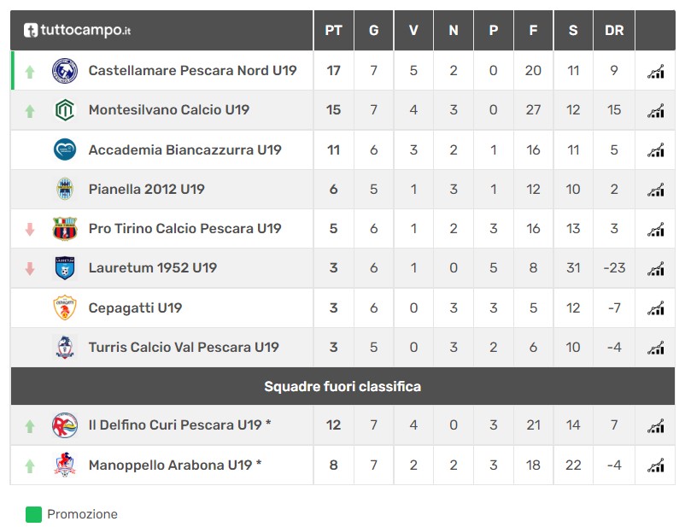Viewport: 685px width, 527px height.
Task: Open the tuttocampo.it logo
Action: (77, 30)
